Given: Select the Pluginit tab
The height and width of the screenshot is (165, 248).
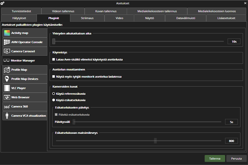Looking at the screenshot, I should tap(53, 18).
